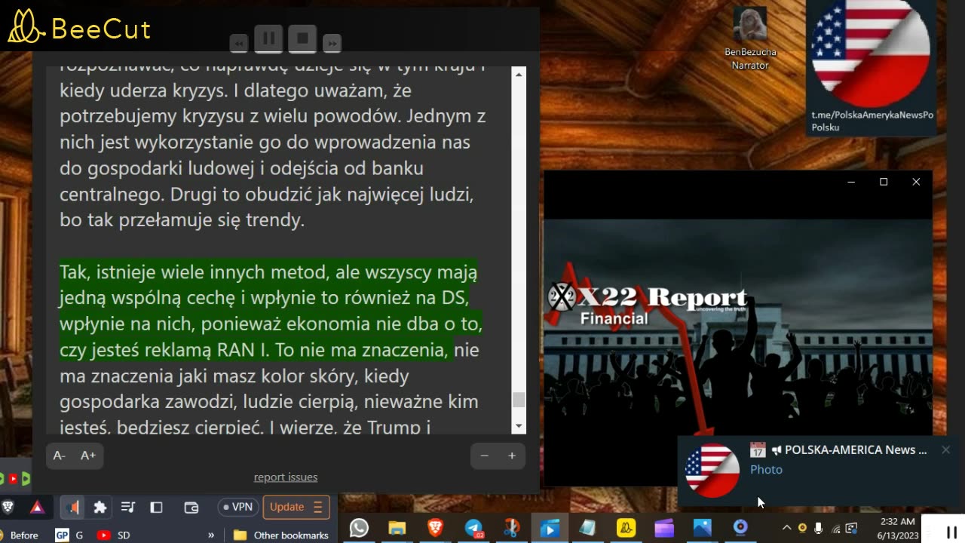The height and width of the screenshot is (543, 965).
Task: Stop the narration with the square button
Action: pyautogui.click(x=302, y=38)
